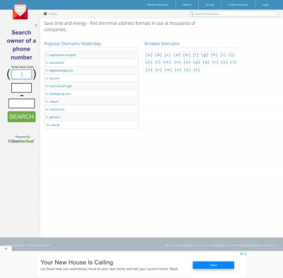The height and width of the screenshot is (278, 283).
Task: Browse domains starting with [e]
Action: (186, 55)
